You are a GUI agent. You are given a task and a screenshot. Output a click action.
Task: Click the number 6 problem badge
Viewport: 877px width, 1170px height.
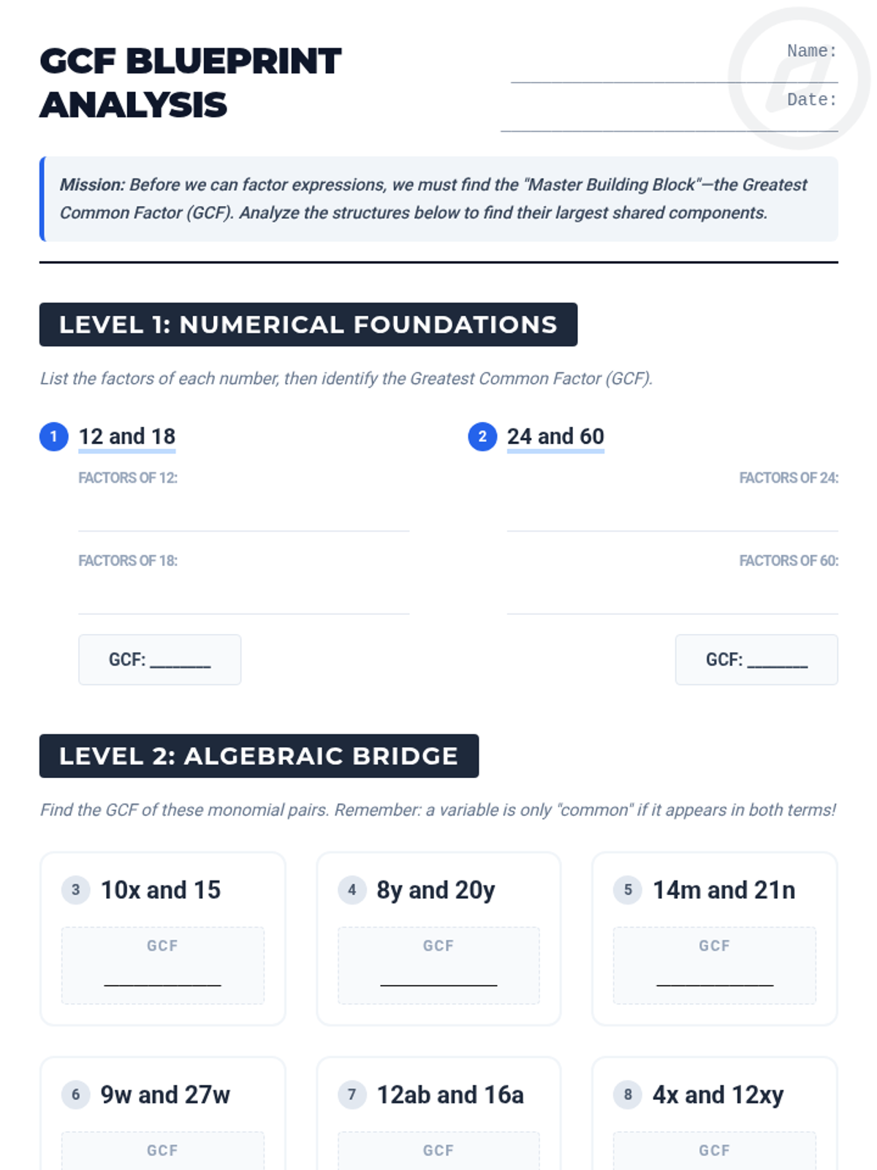(75, 1095)
